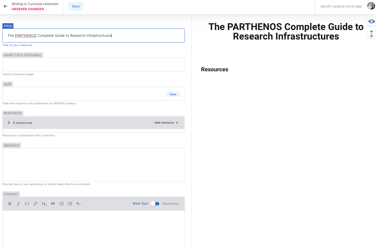Switch Rich Text/Markdown toggle

(x=155, y=204)
